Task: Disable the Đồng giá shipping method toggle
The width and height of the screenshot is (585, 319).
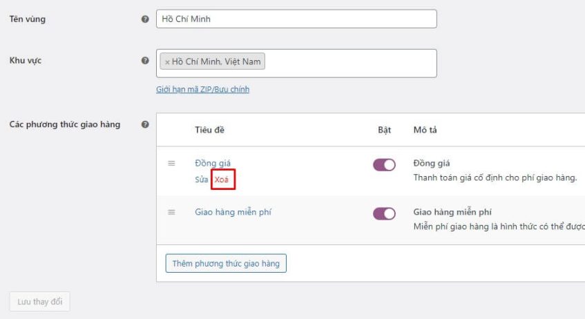Action: click(x=384, y=165)
